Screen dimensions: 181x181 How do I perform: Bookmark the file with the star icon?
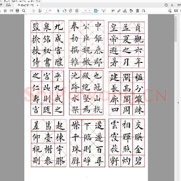click(x=5, y=11)
